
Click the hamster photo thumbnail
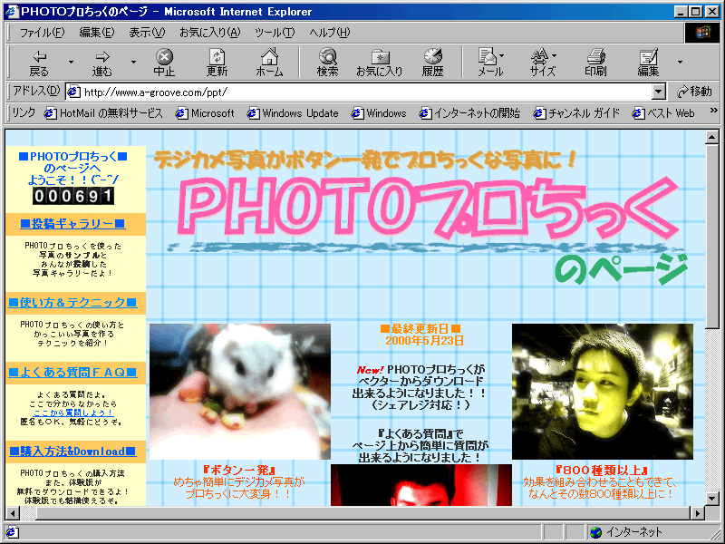(239, 392)
